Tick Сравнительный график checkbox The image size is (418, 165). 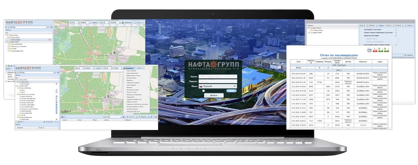pos(396,36)
